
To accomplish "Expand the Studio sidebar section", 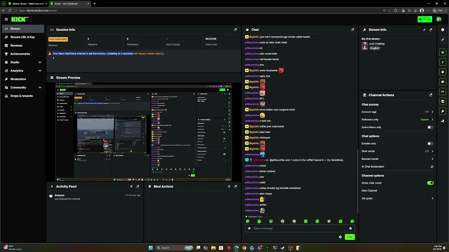I will (x=40, y=62).
